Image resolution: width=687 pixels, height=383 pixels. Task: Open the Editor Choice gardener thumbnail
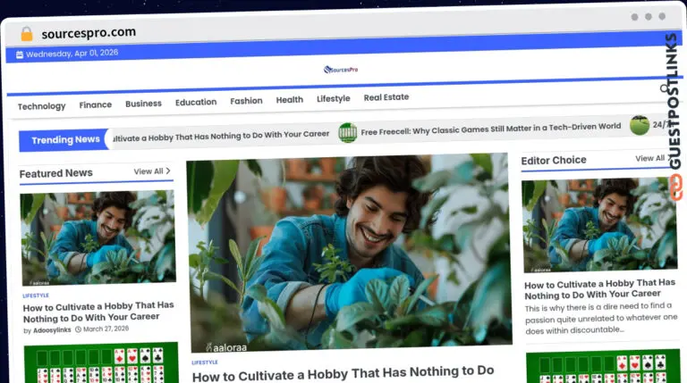[599, 225]
